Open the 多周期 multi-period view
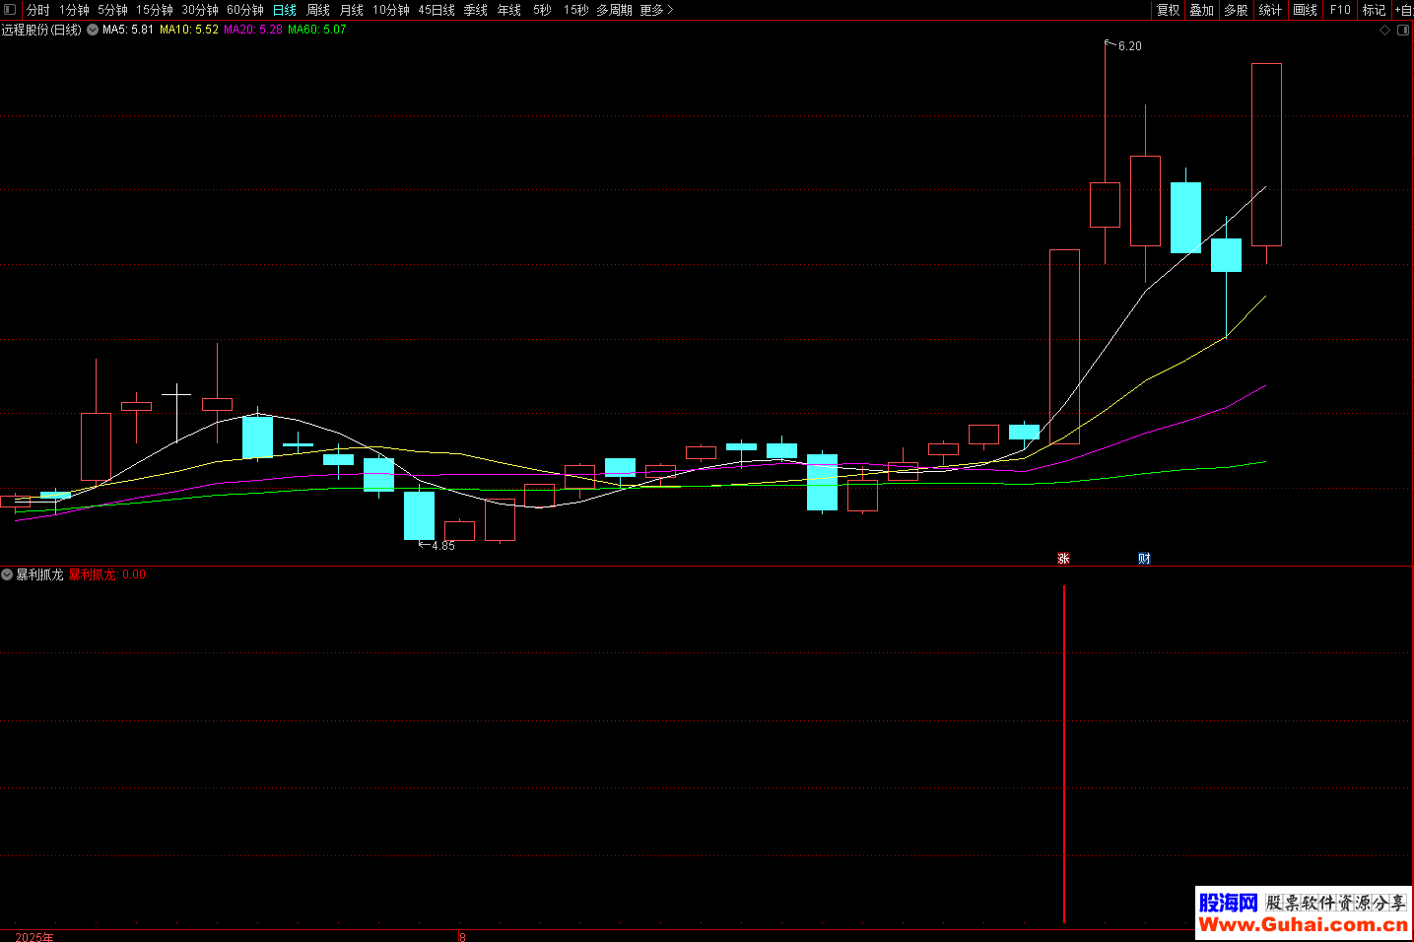The image size is (1414, 942). pos(614,10)
